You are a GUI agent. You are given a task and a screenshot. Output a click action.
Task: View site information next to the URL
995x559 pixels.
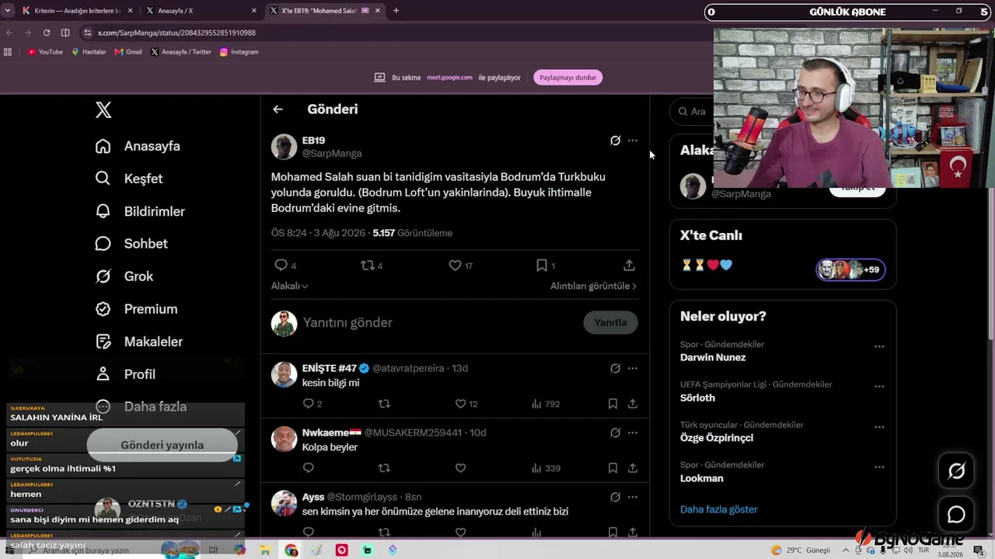(x=88, y=33)
